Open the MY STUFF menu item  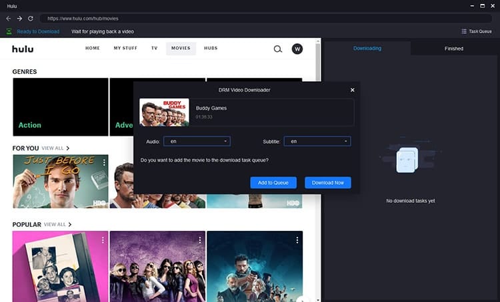coord(125,48)
